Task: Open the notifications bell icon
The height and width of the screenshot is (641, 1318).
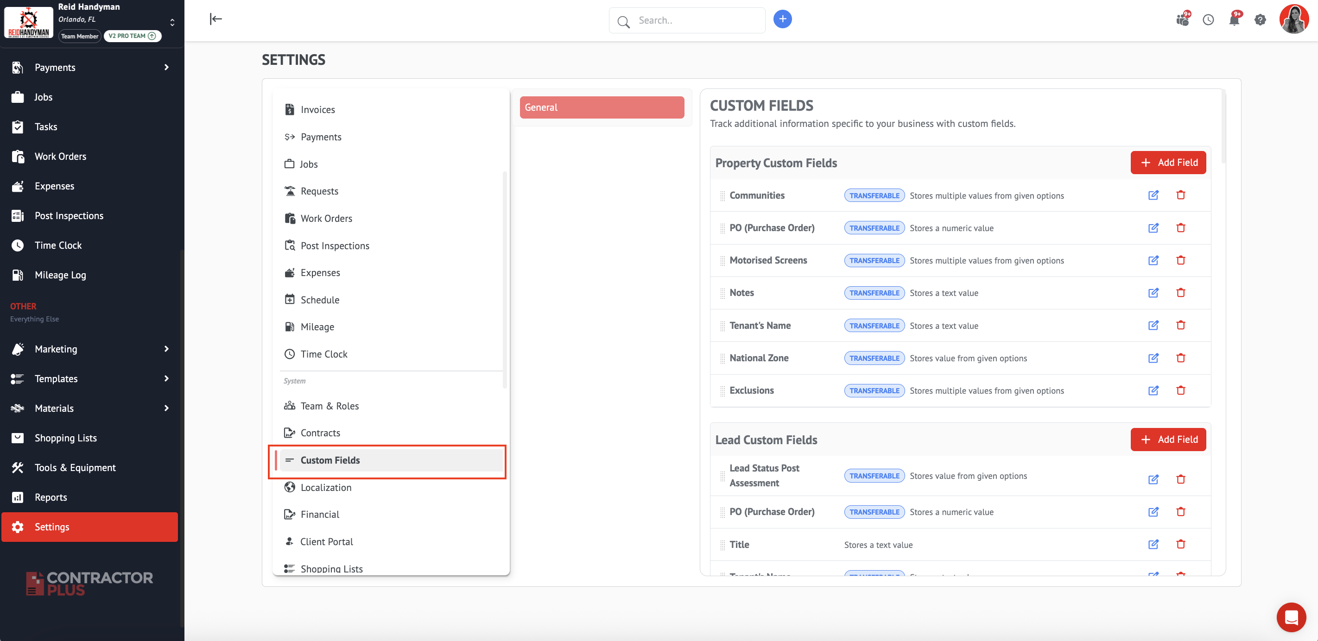Action: click(x=1234, y=20)
